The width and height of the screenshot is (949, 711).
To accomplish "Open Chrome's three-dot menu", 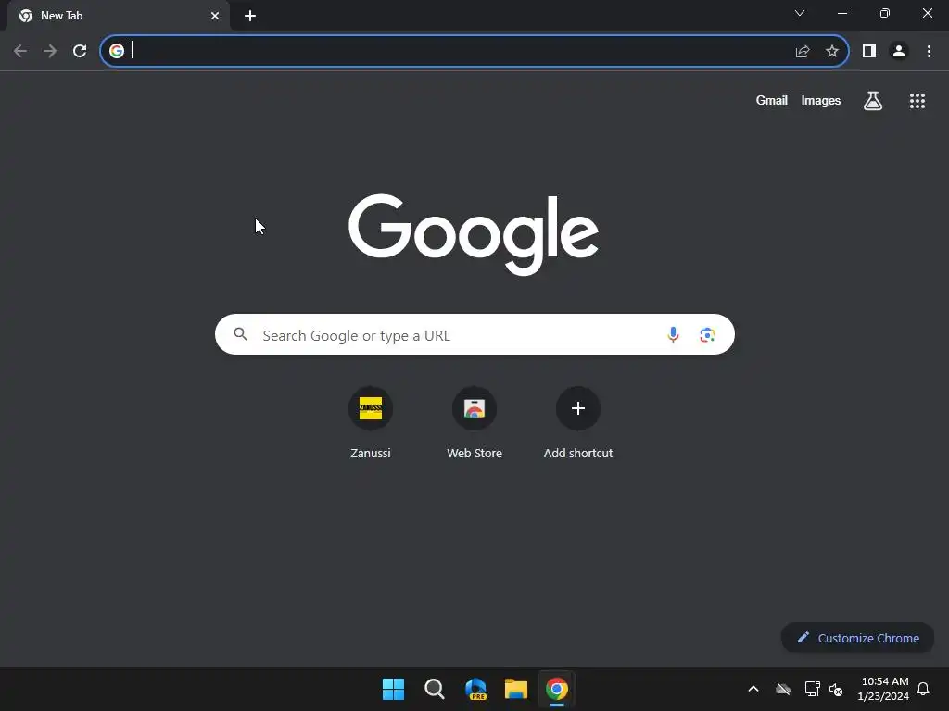I will coord(929,52).
